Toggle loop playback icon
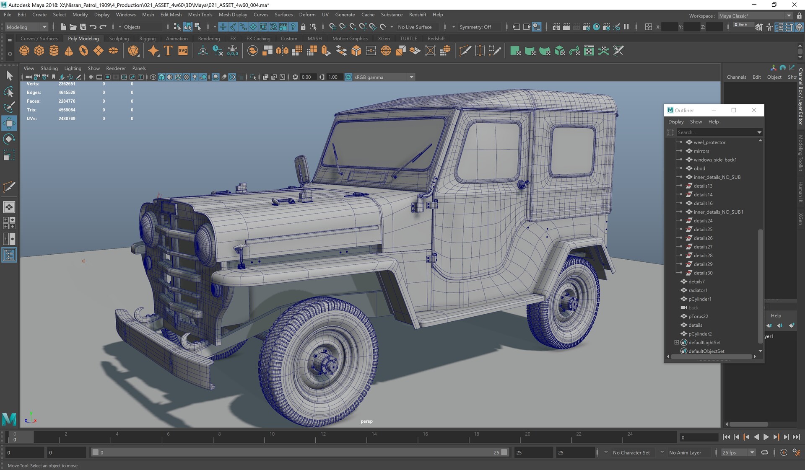The image size is (805, 470). [x=765, y=452]
